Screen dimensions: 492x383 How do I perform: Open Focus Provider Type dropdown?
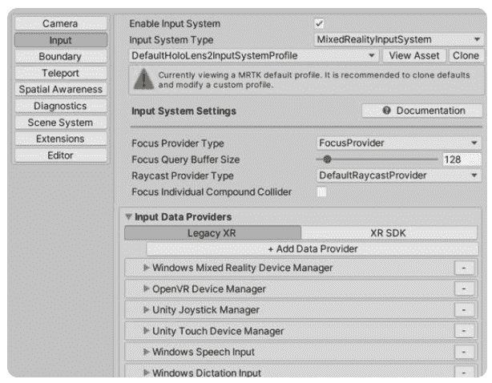point(399,143)
